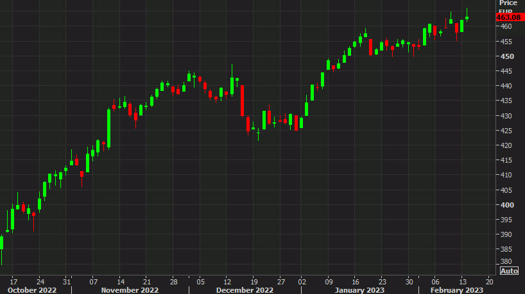Viewport: 525px width, 294px height.
Task: Click the Price axis header label
Action: point(508,3)
